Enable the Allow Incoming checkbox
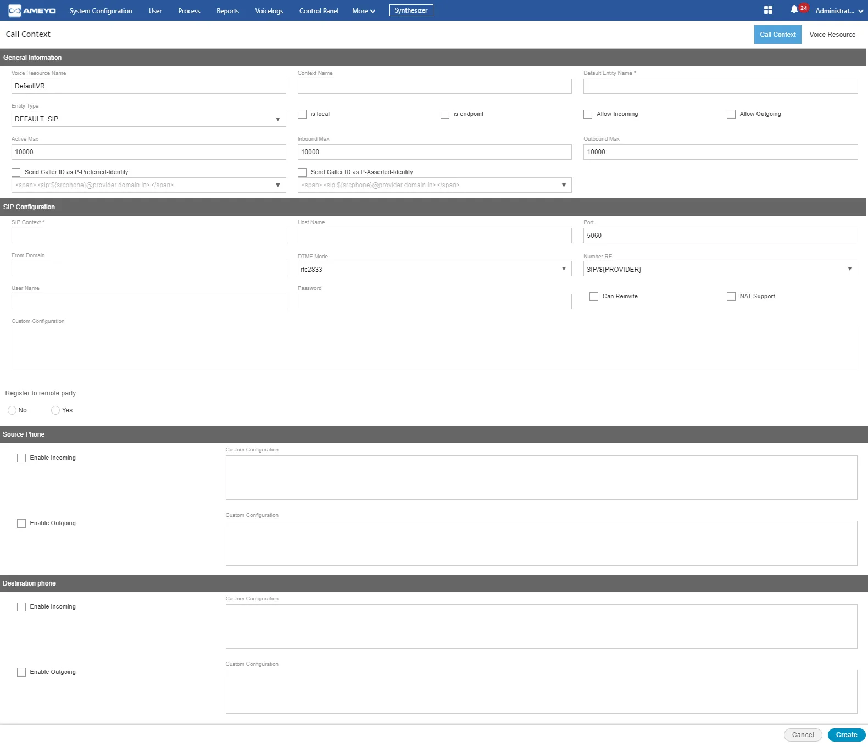The width and height of the screenshot is (868, 747). (x=588, y=114)
